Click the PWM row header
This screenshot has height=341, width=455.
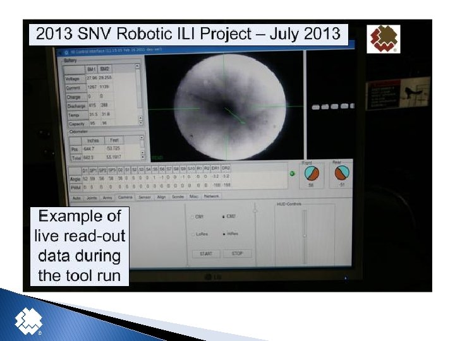click(x=76, y=188)
